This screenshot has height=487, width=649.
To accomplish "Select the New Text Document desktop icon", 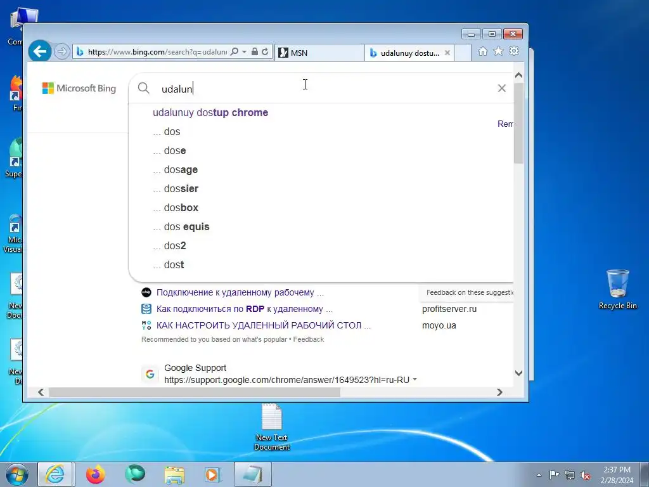I will [271, 427].
